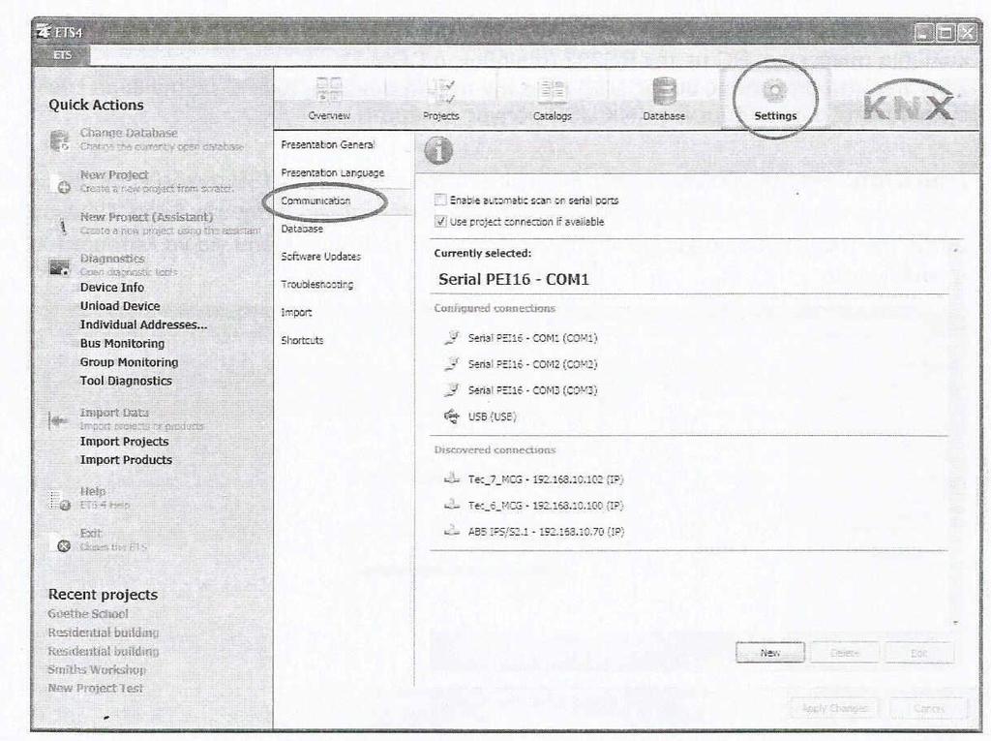Click the New Project icon
The width and height of the screenshot is (991, 741).
(61, 182)
